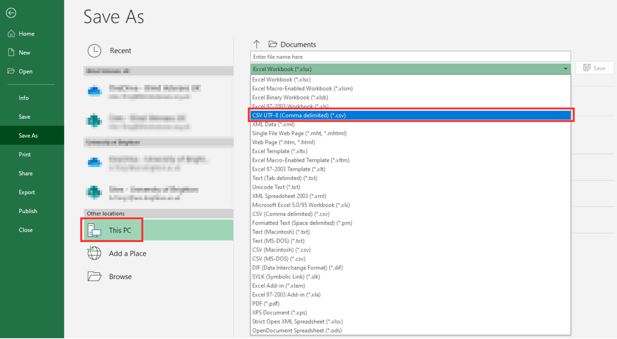This screenshot has height=339, width=617.
Task: Select CSV (MS-DOS) (*.csv) format
Action: click(410, 259)
